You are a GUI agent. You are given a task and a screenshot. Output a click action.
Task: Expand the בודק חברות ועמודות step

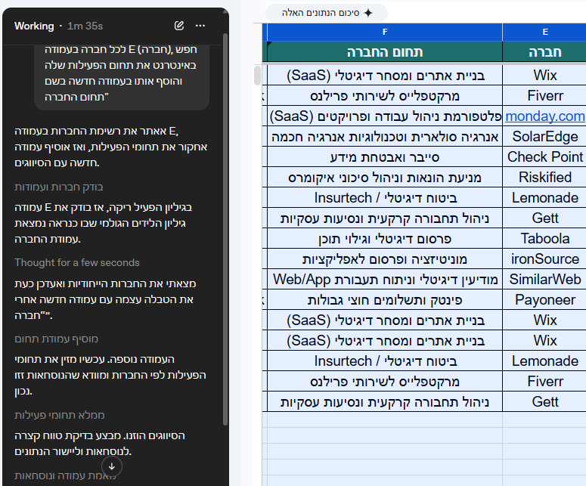[x=59, y=187]
